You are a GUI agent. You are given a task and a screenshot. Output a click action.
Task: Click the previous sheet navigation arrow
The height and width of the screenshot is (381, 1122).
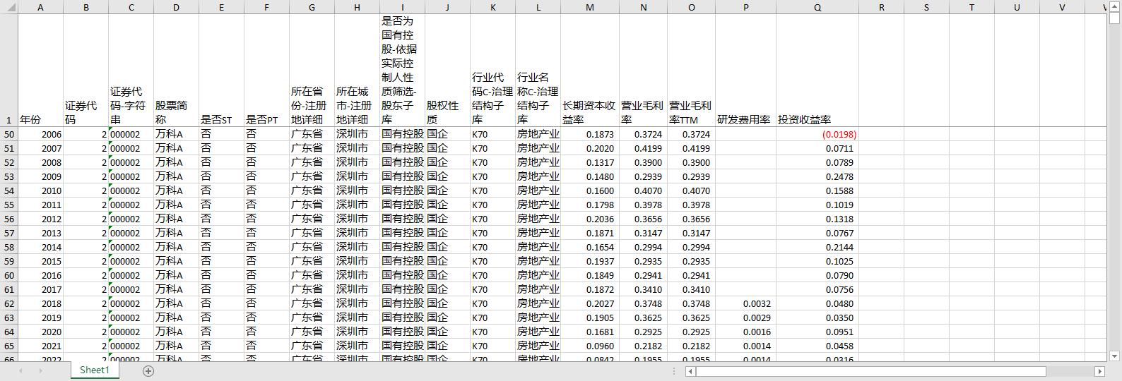coord(21,371)
